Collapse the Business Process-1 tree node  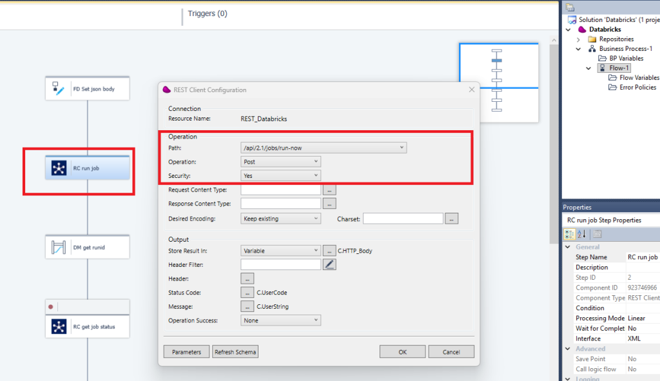(578, 49)
